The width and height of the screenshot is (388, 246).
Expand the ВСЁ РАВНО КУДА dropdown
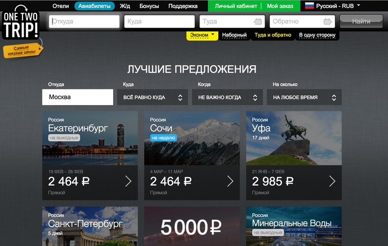pos(152,97)
